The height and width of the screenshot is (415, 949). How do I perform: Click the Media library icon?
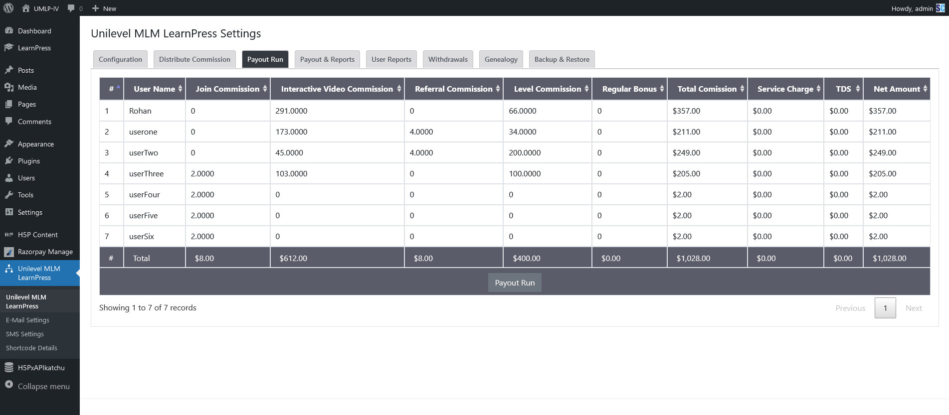pos(9,87)
